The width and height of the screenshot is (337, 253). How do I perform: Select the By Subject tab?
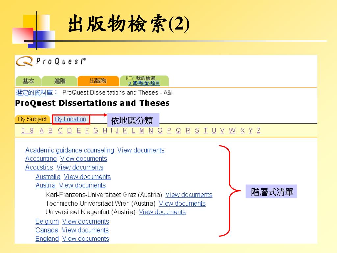pos(33,119)
